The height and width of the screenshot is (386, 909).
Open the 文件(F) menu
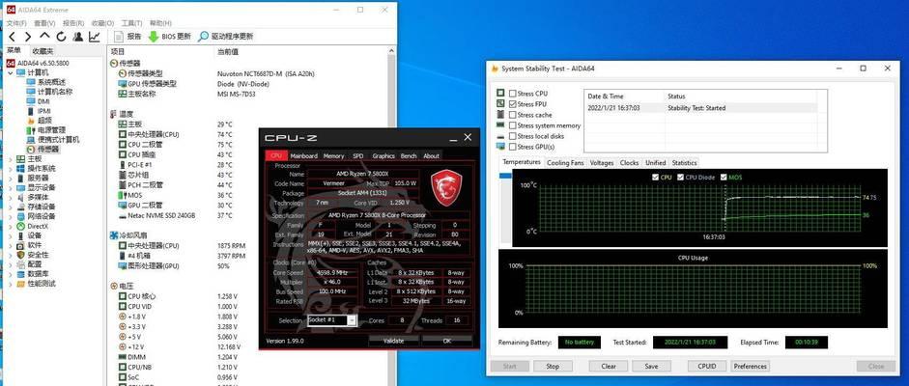coord(16,23)
